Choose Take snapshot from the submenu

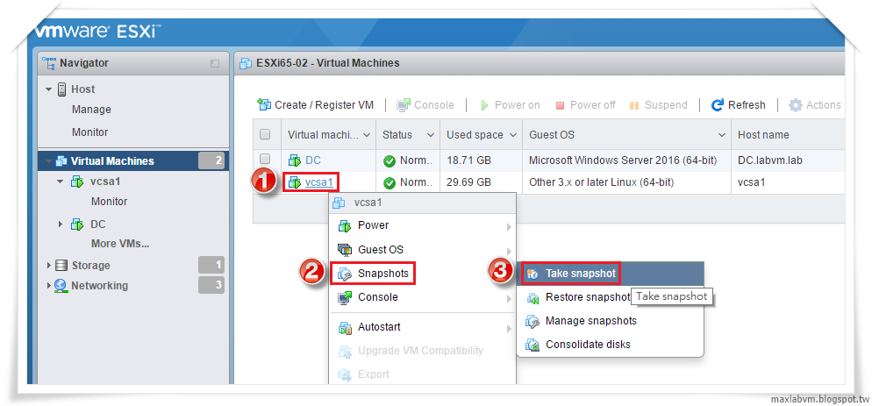click(611, 274)
